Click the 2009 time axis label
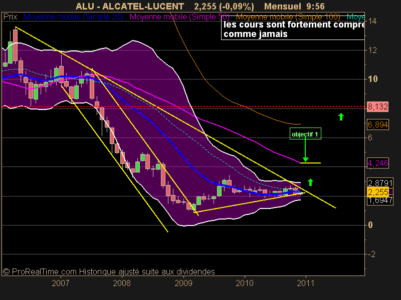This screenshot has height=300, width=401. coord(183,283)
